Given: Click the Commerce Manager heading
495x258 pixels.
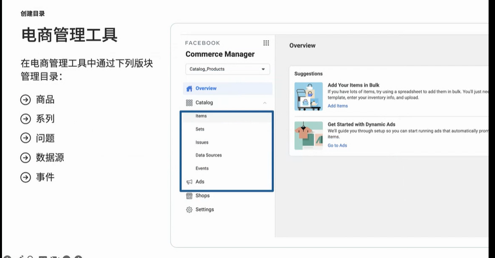Looking at the screenshot, I should [x=220, y=55].
